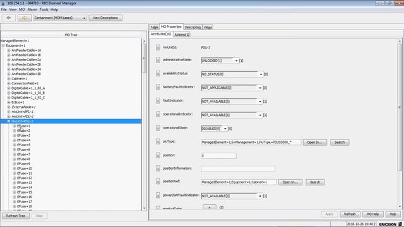Switch to the Actions(1) sub-tab

[182, 34]
